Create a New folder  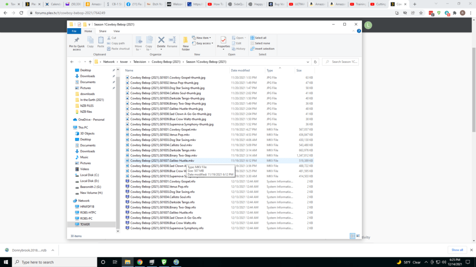coord(185,43)
